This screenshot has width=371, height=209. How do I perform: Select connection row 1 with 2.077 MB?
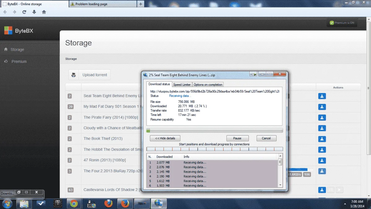pos(212,162)
